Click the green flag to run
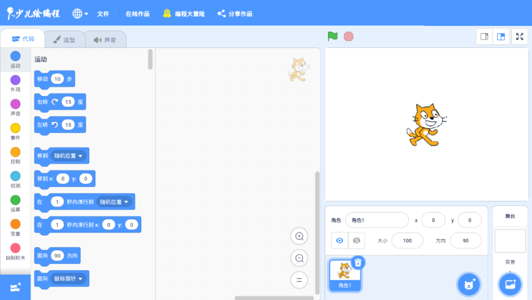This screenshot has width=532, height=300. point(333,37)
